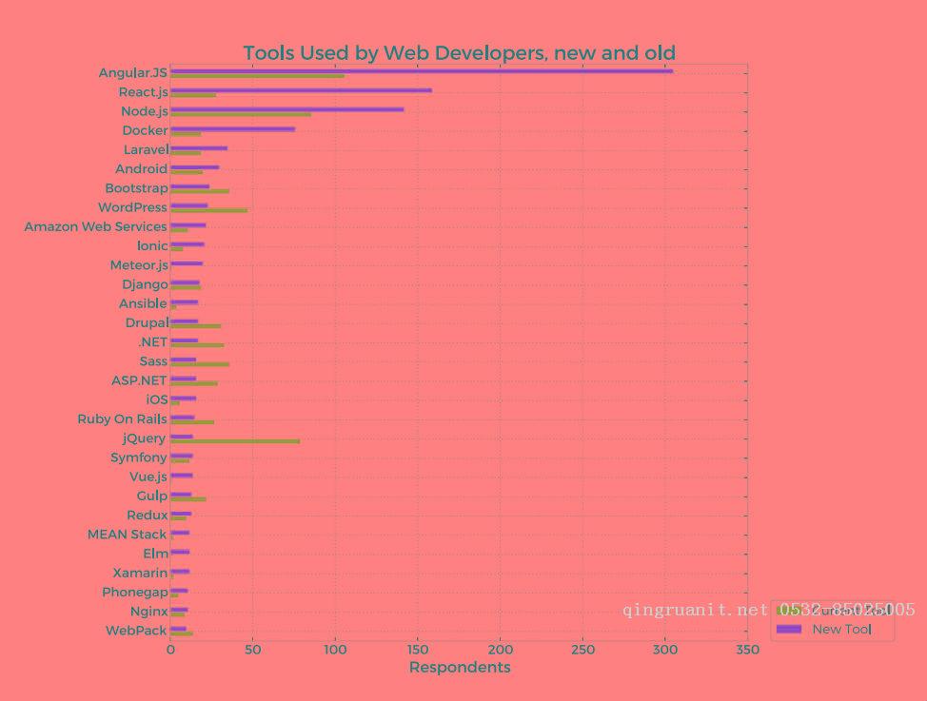Select the WebPack label
This screenshot has height=701, width=927.
[136, 631]
